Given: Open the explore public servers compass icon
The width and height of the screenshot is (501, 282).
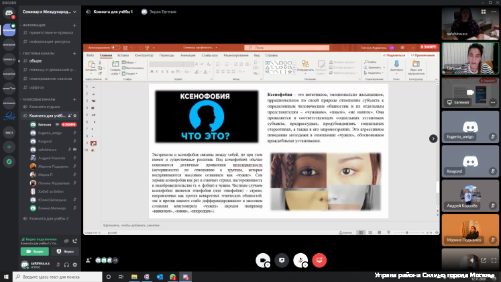Looking at the screenshot, I should pyautogui.click(x=9, y=162).
